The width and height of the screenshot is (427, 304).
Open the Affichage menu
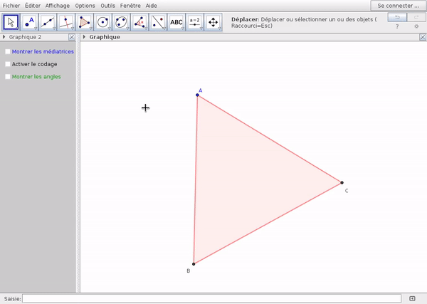58,6
